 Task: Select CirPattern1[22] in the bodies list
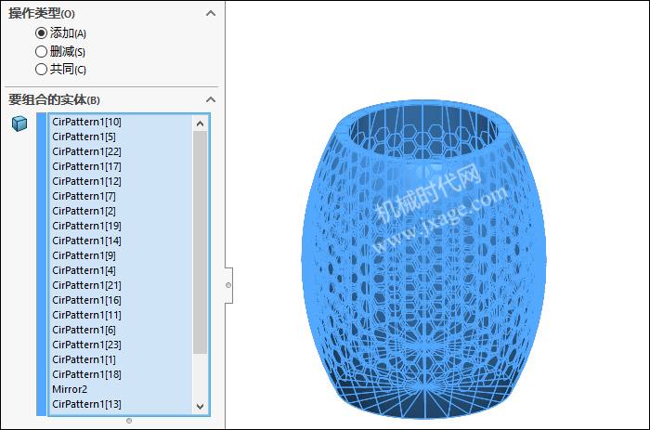[x=121, y=151]
